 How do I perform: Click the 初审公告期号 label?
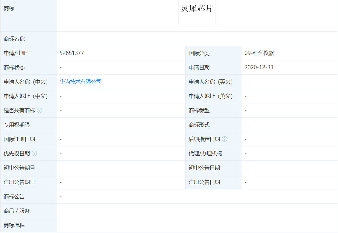click(x=19, y=168)
